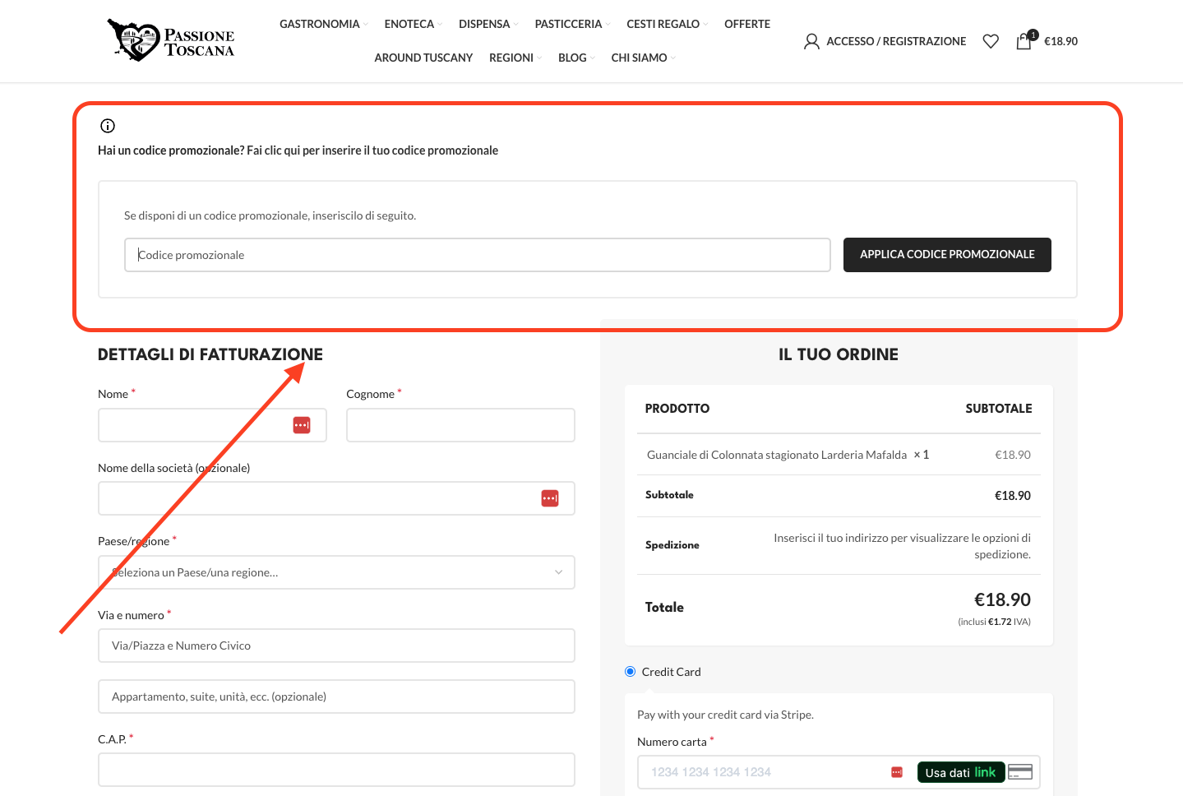Screen dimensions: 1183x796
Task: Focus the Nome della società field
Action: (x=336, y=498)
